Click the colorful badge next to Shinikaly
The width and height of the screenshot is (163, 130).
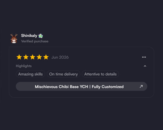pos(41,36)
